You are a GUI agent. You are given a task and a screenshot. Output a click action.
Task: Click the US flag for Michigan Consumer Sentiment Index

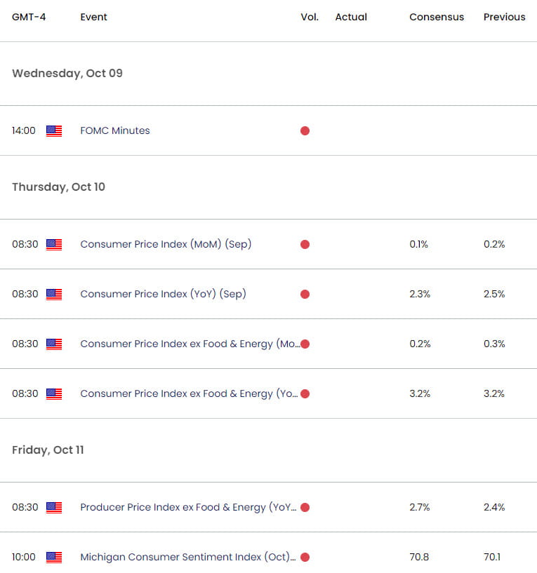pyautogui.click(x=53, y=557)
